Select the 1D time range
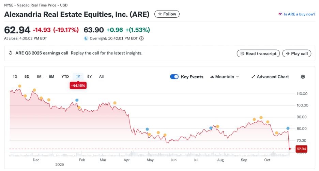The image size is (319, 171). (15, 77)
